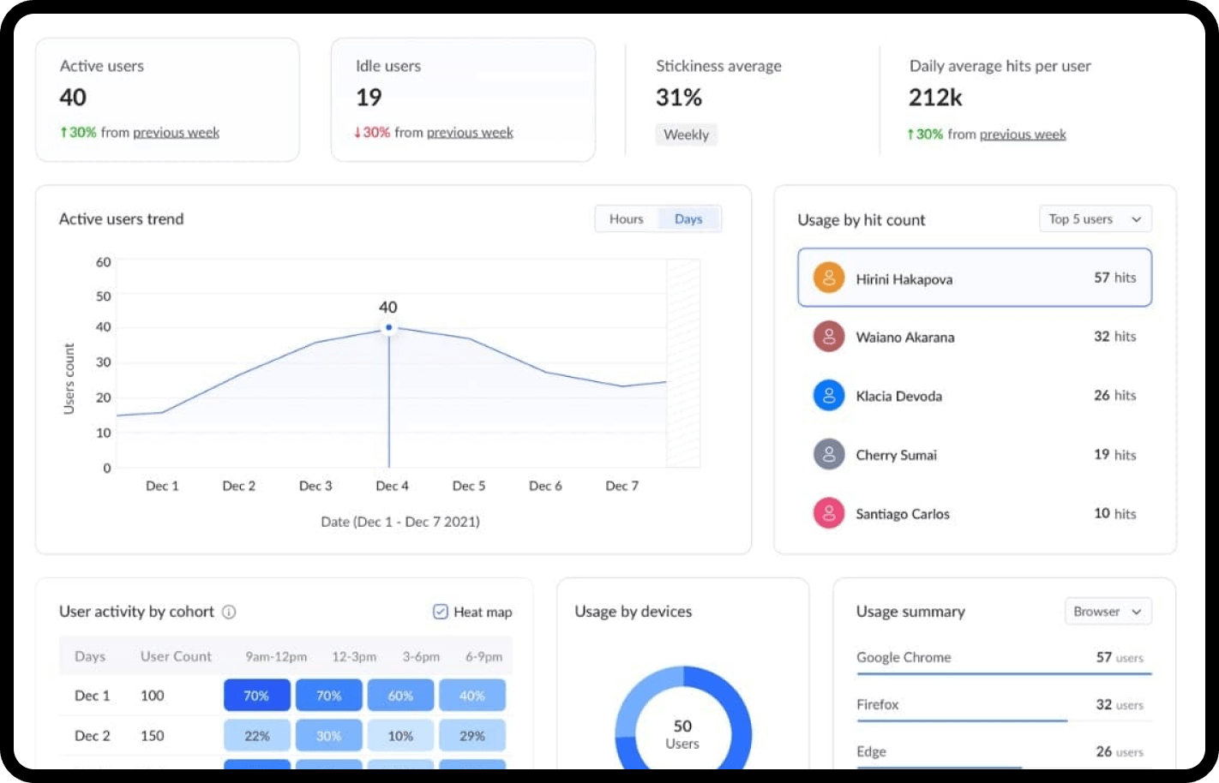Screen dimensions: 1219x783
Task: Open previous week link under Idle users
Action: pos(470,133)
